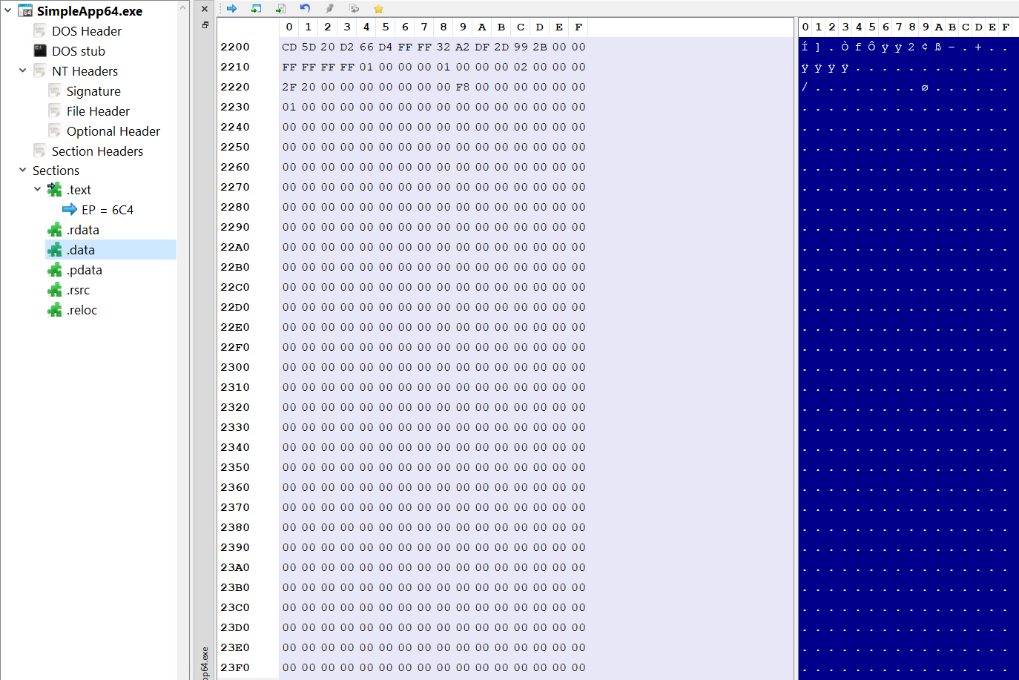Collapse the .text section node
The image size is (1019, 680).
[x=37, y=190]
